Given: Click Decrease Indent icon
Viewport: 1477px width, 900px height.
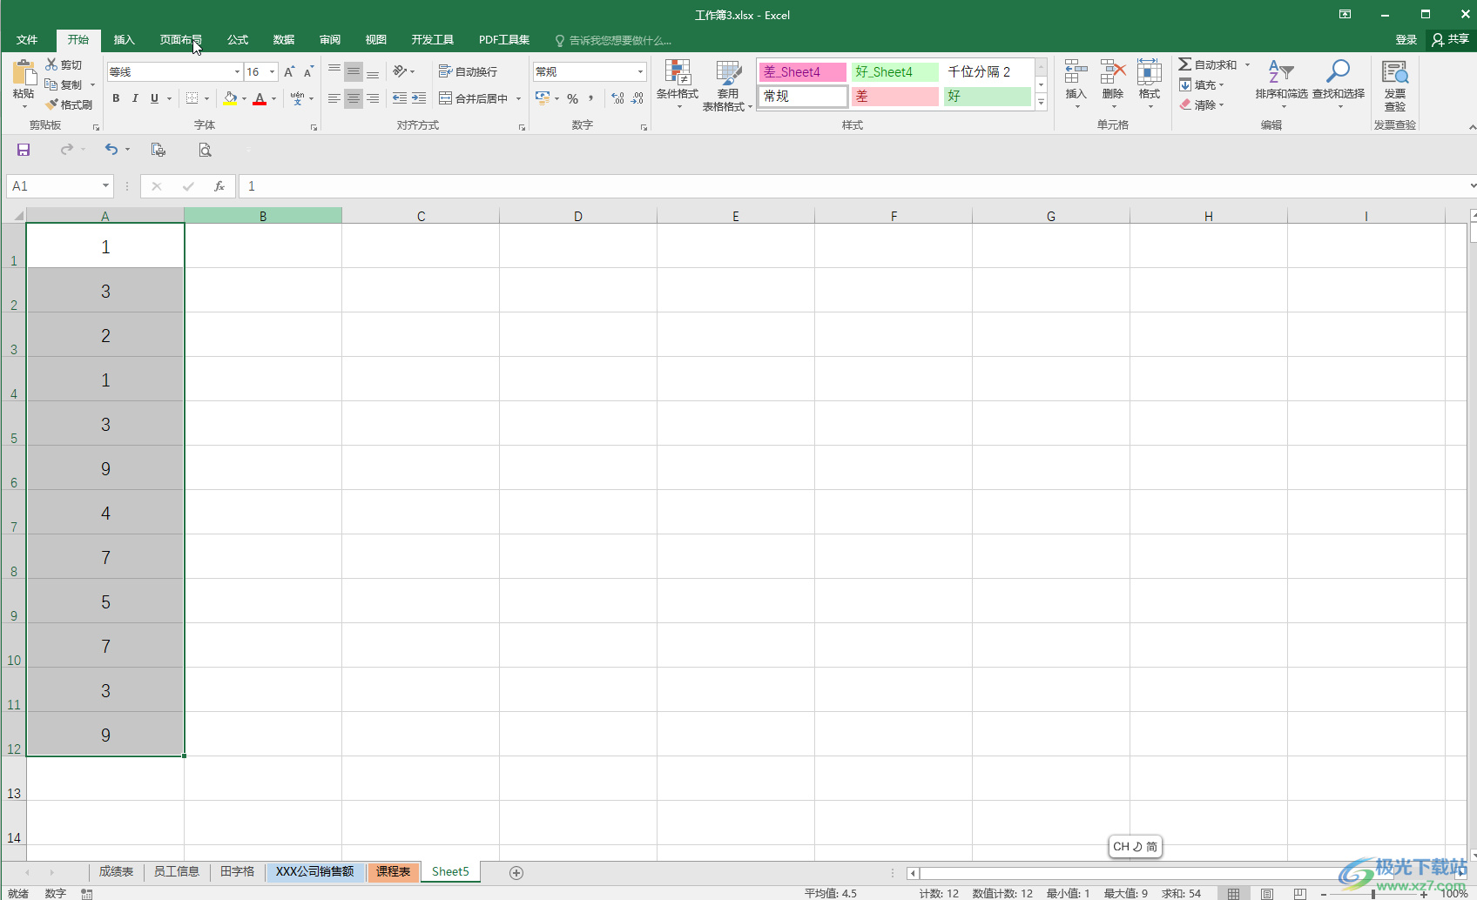Looking at the screenshot, I should coord(400,98).
